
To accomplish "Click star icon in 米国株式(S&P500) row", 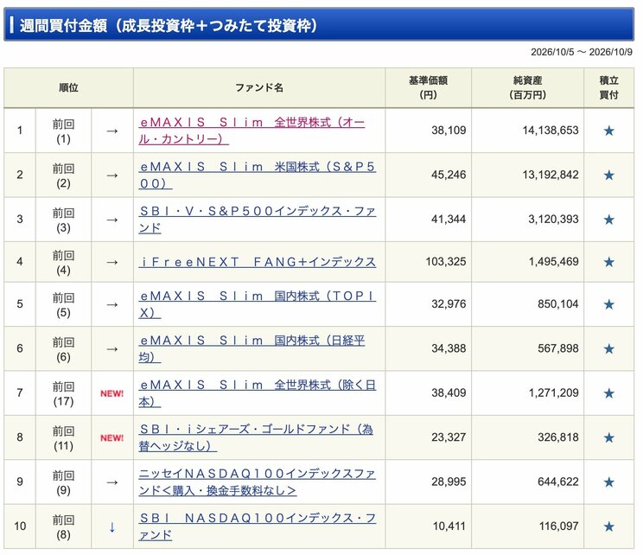I will point(609,175).
